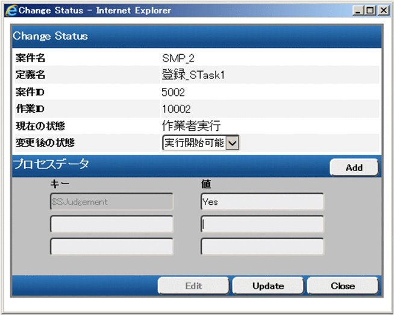This screenshot has height=315, width=394.
Task: Click the プロセスデータ section header
Action: click(51, 164)
